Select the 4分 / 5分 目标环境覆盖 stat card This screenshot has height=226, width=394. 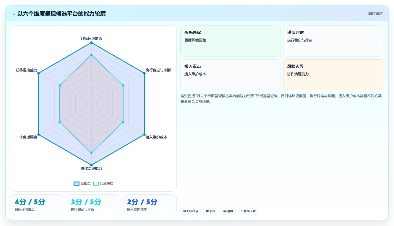37,205
